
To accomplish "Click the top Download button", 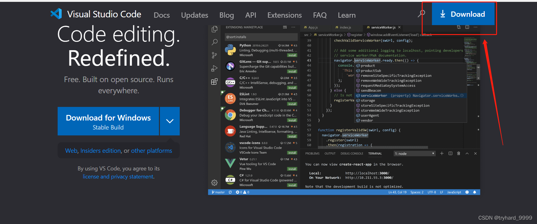I will [463, 14].
